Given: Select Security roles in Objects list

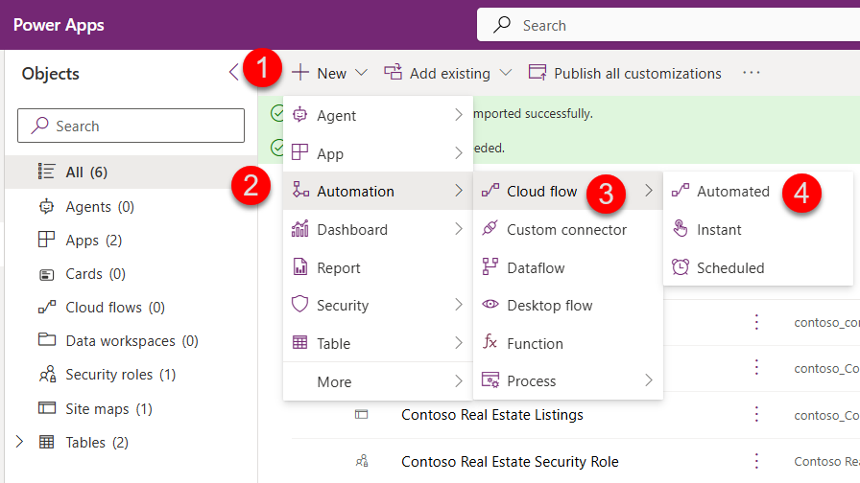Looking at the screenshot, I should tap(120, 375).
